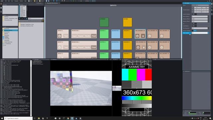Viewport: 213px width, 120px height.
Task: Toggle the INPUT 1 power icon
Action: pos(60,36)
